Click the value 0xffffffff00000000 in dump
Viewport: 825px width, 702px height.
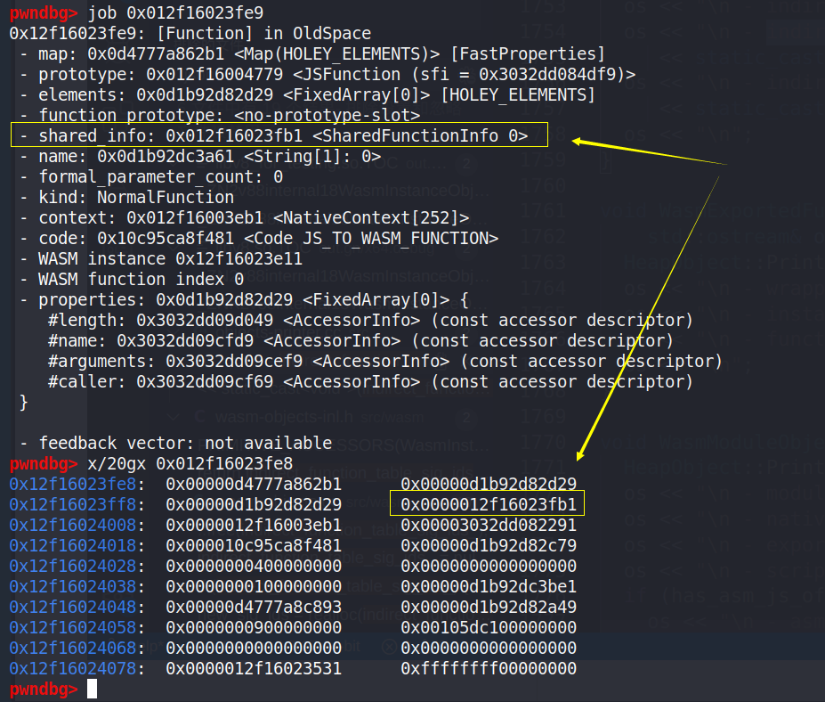pos(488,668)
